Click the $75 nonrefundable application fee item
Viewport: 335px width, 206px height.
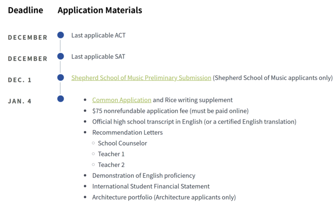(170, 111)
